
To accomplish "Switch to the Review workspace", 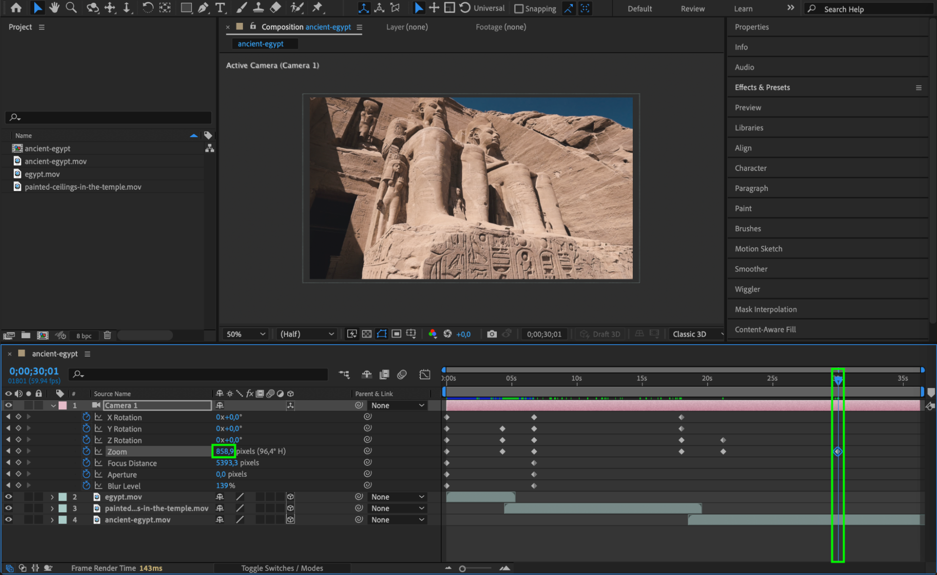I will click(692, 8).
